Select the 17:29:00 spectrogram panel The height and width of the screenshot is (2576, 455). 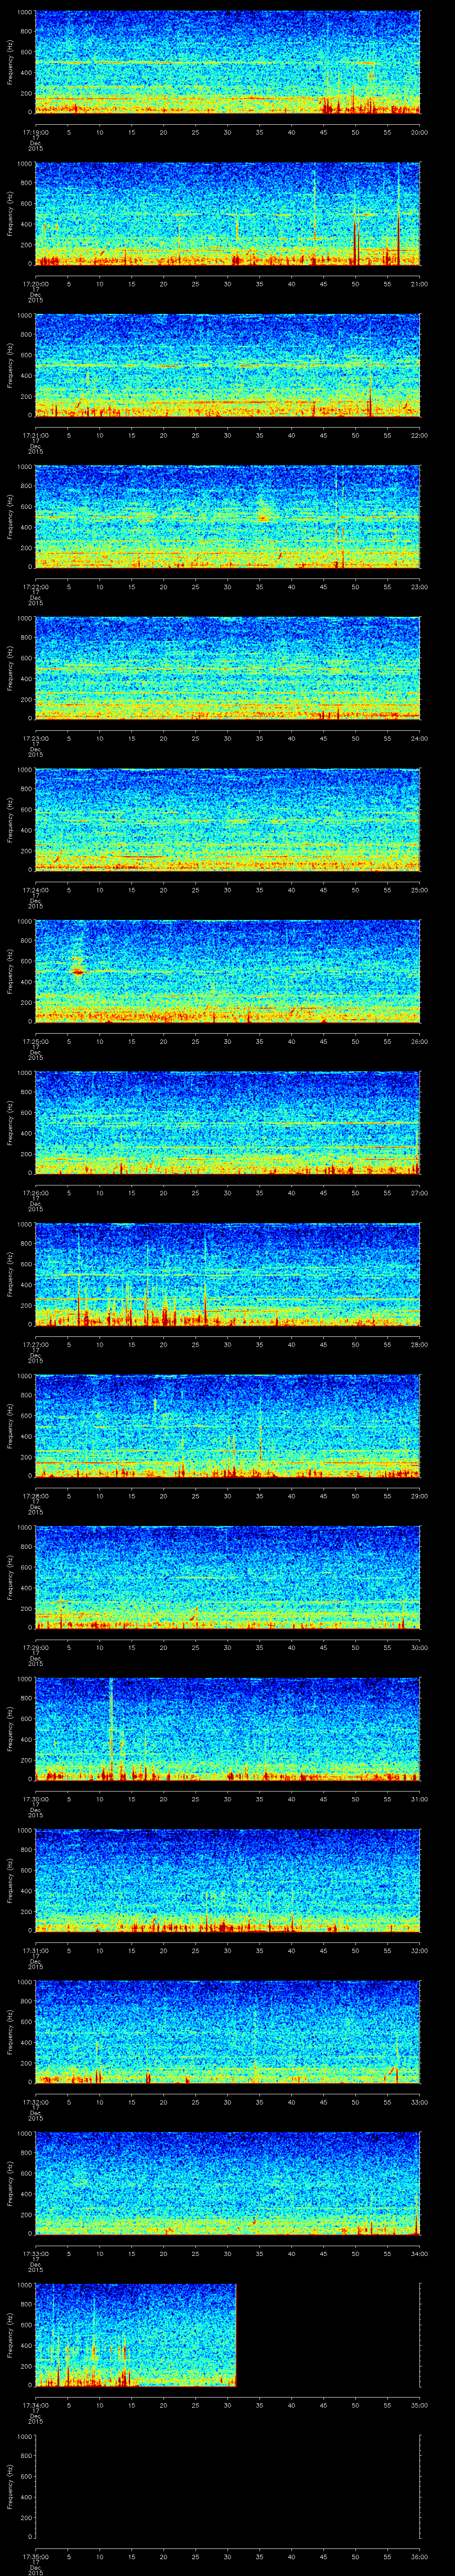coord(227,1577)
